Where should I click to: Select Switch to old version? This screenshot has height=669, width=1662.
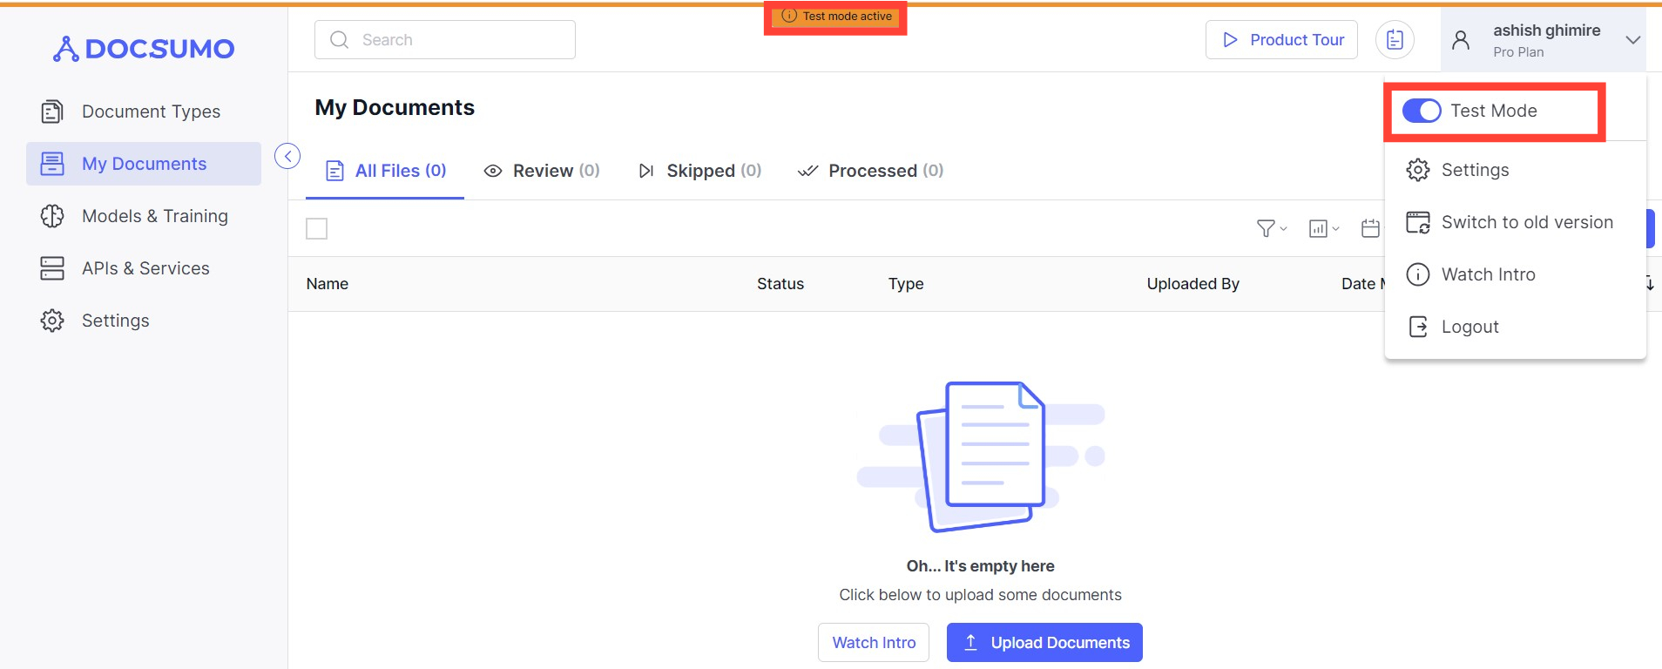(x=1515, y=222)
